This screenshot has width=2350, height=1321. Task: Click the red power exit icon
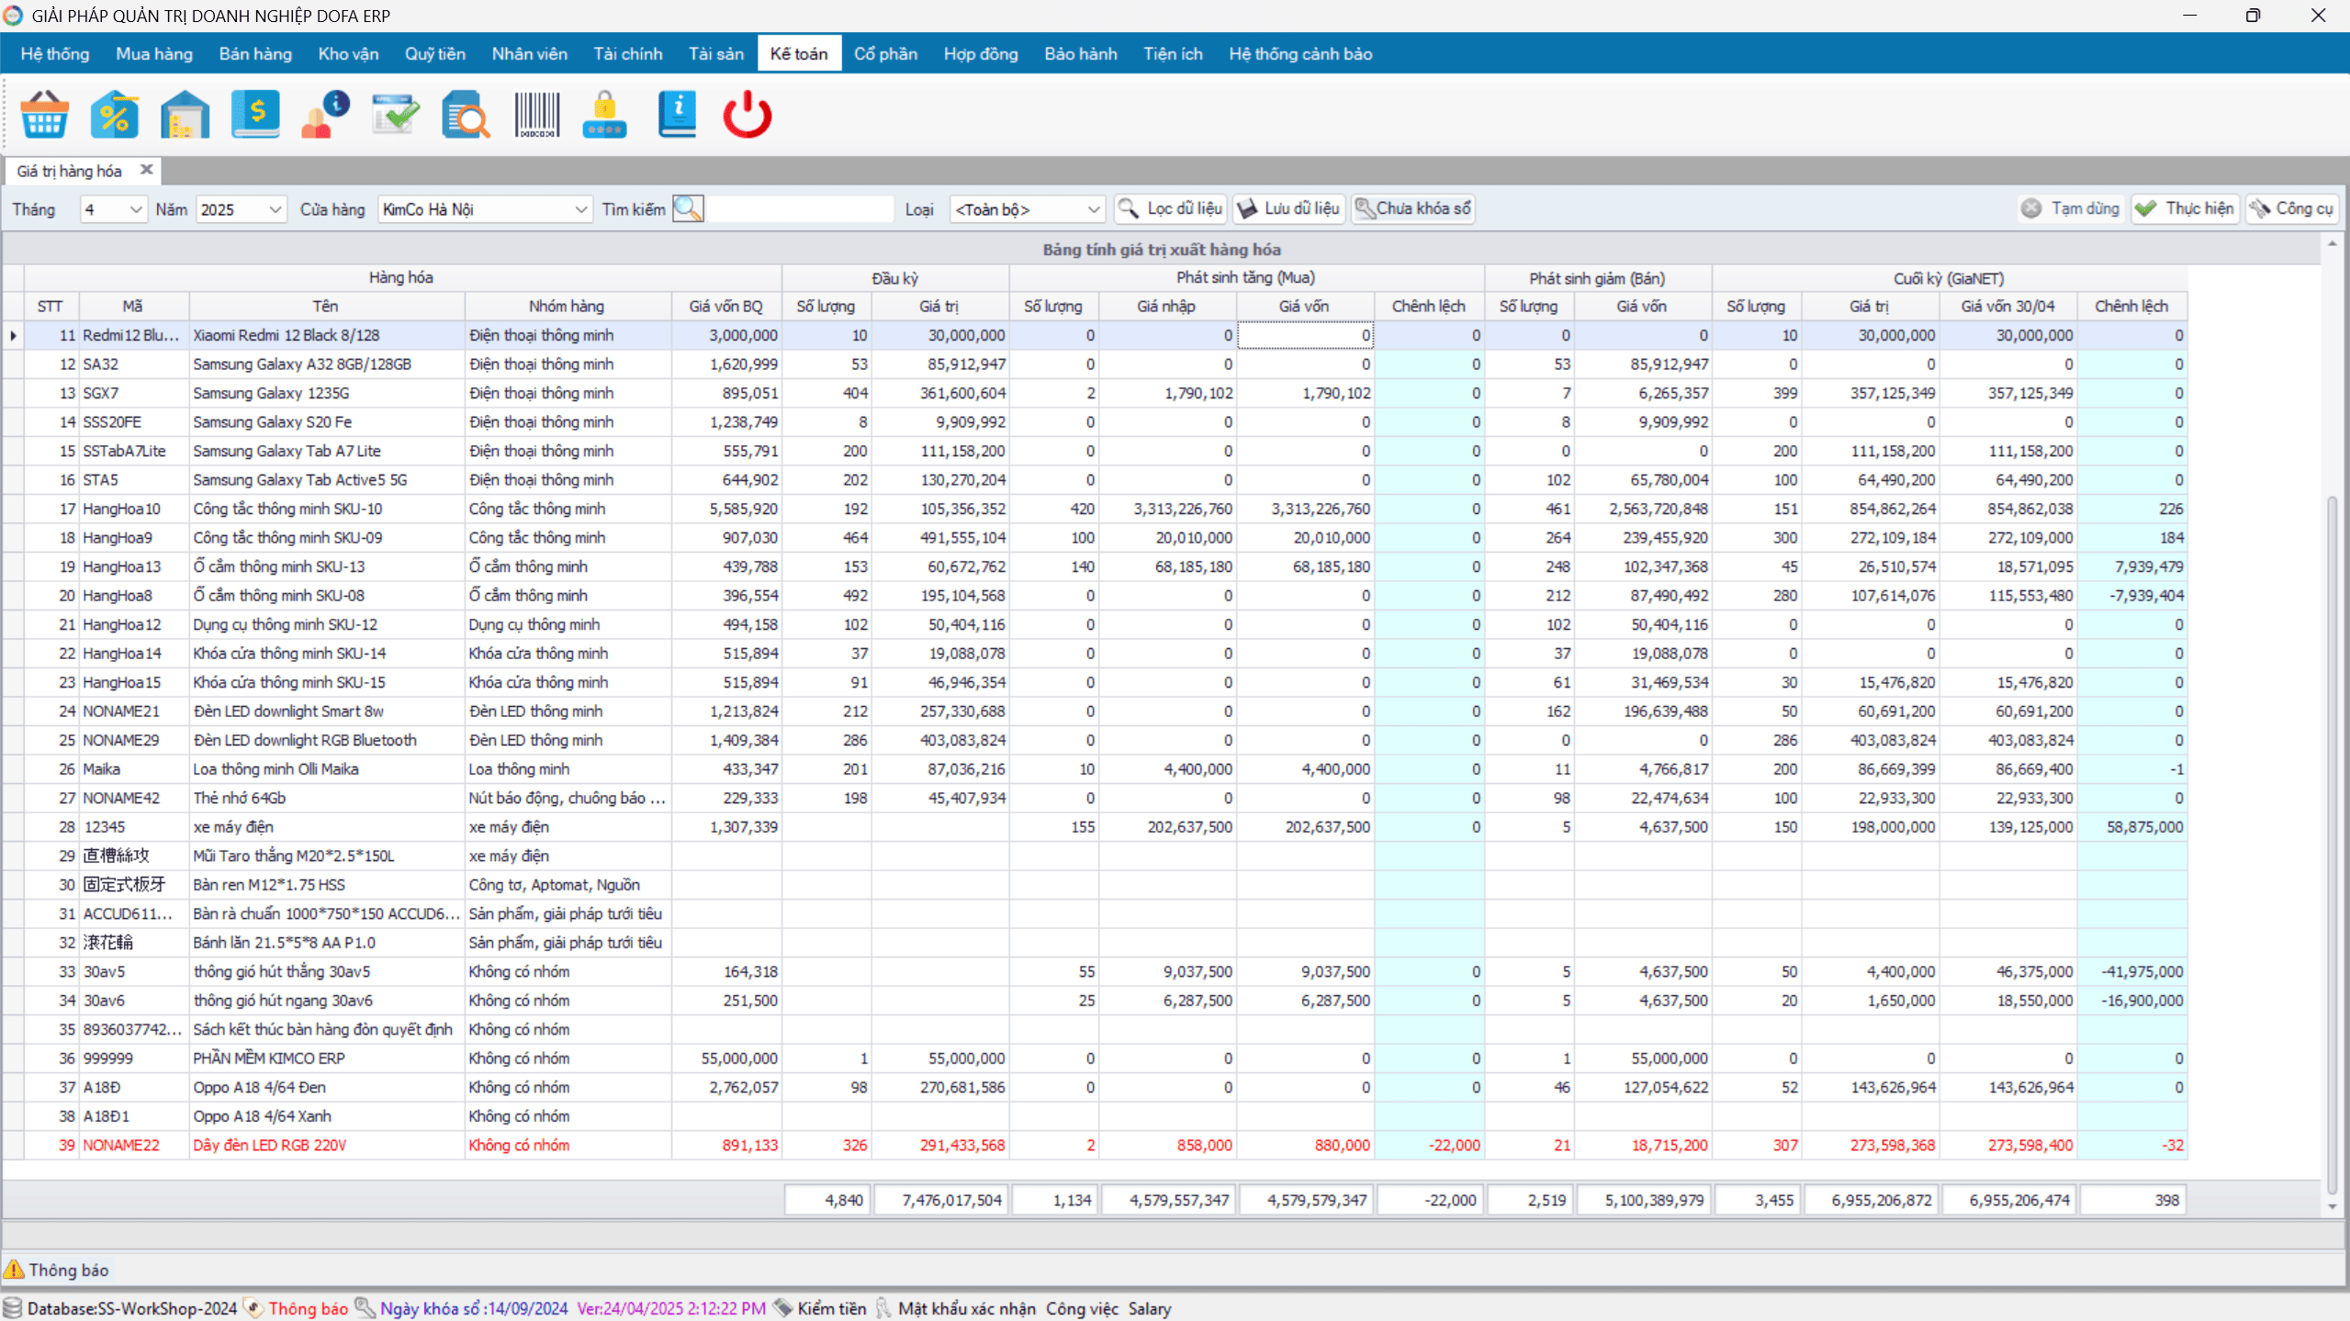(x=747, y=115)
